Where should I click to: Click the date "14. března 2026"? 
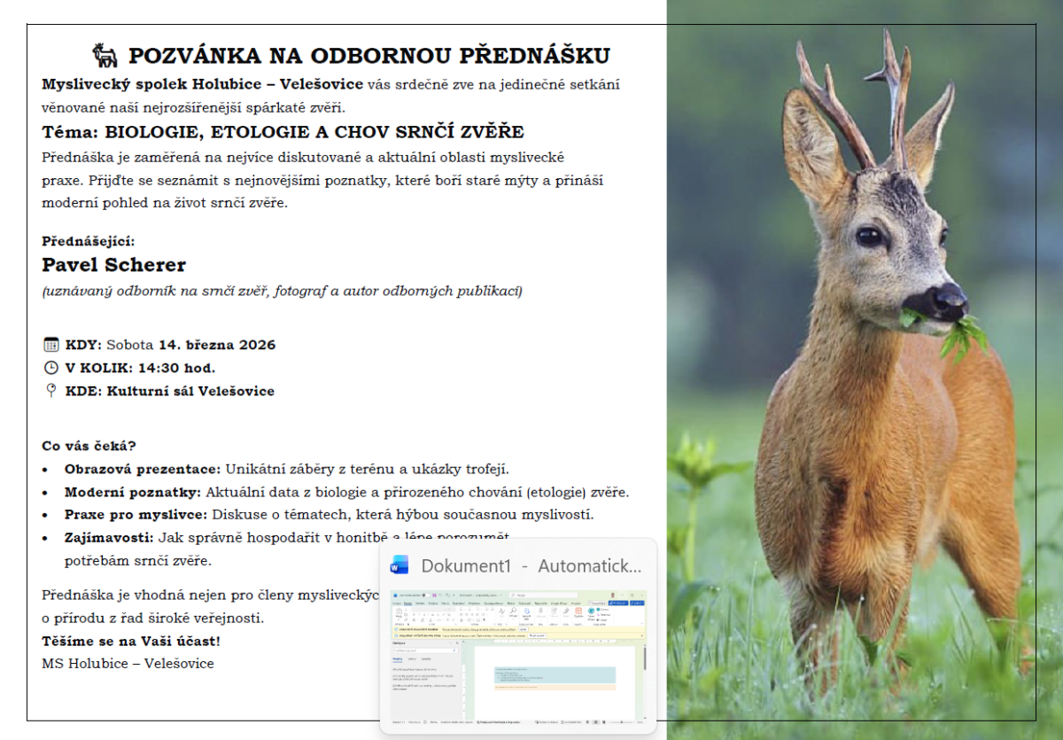pyautogui.click(x=217, y=345)
